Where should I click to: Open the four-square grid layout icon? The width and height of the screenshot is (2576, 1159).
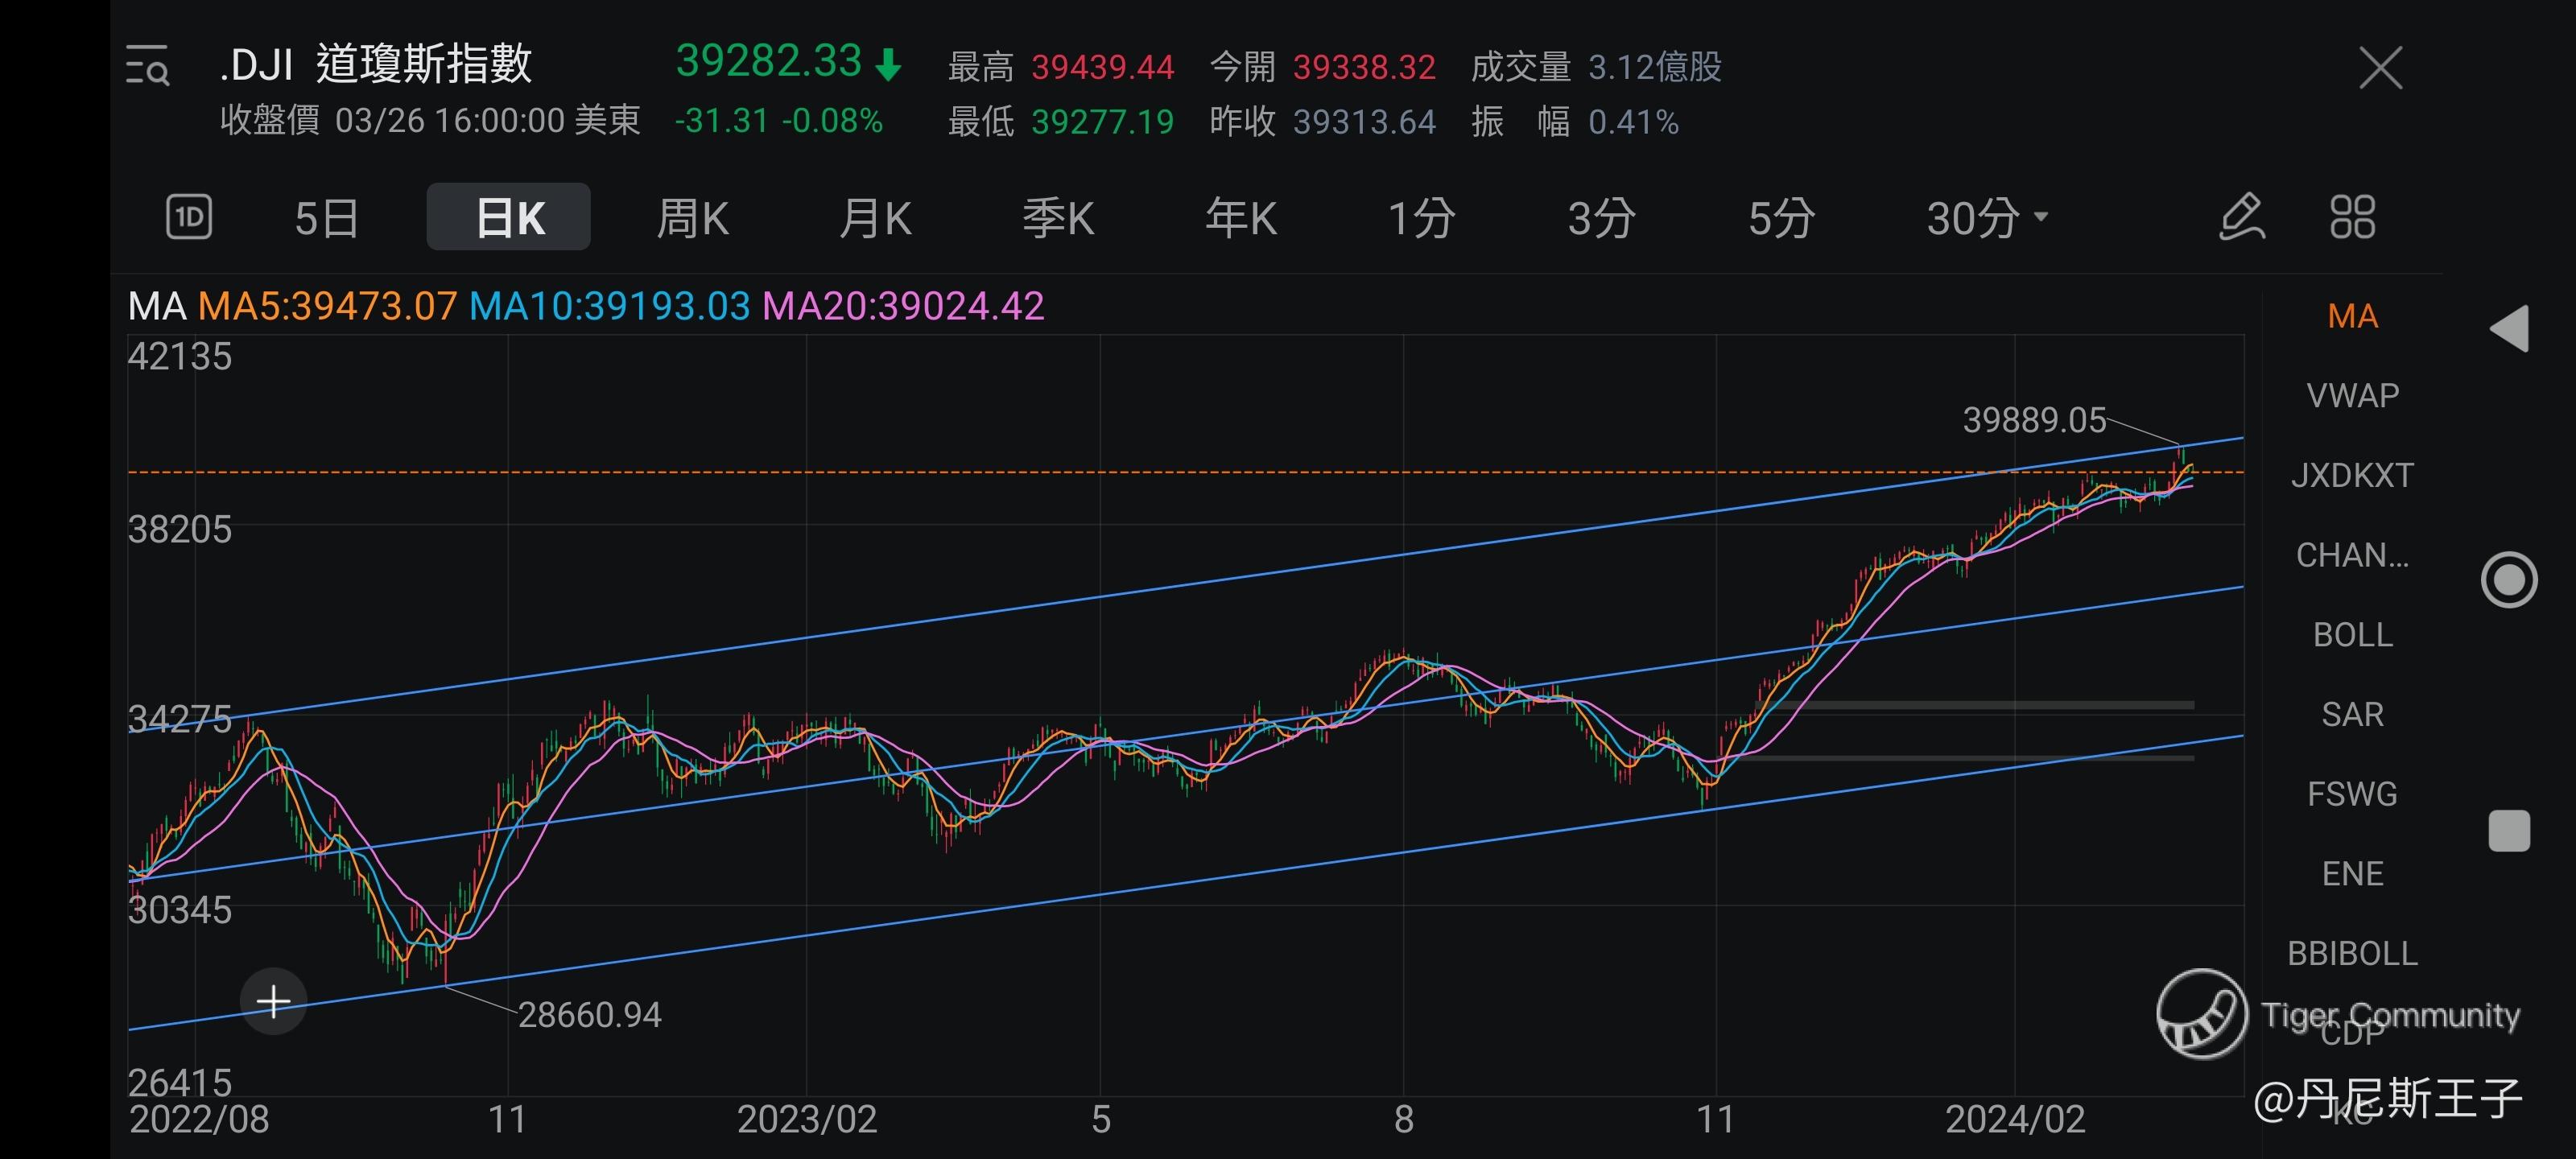click(x=2352, y=217)
